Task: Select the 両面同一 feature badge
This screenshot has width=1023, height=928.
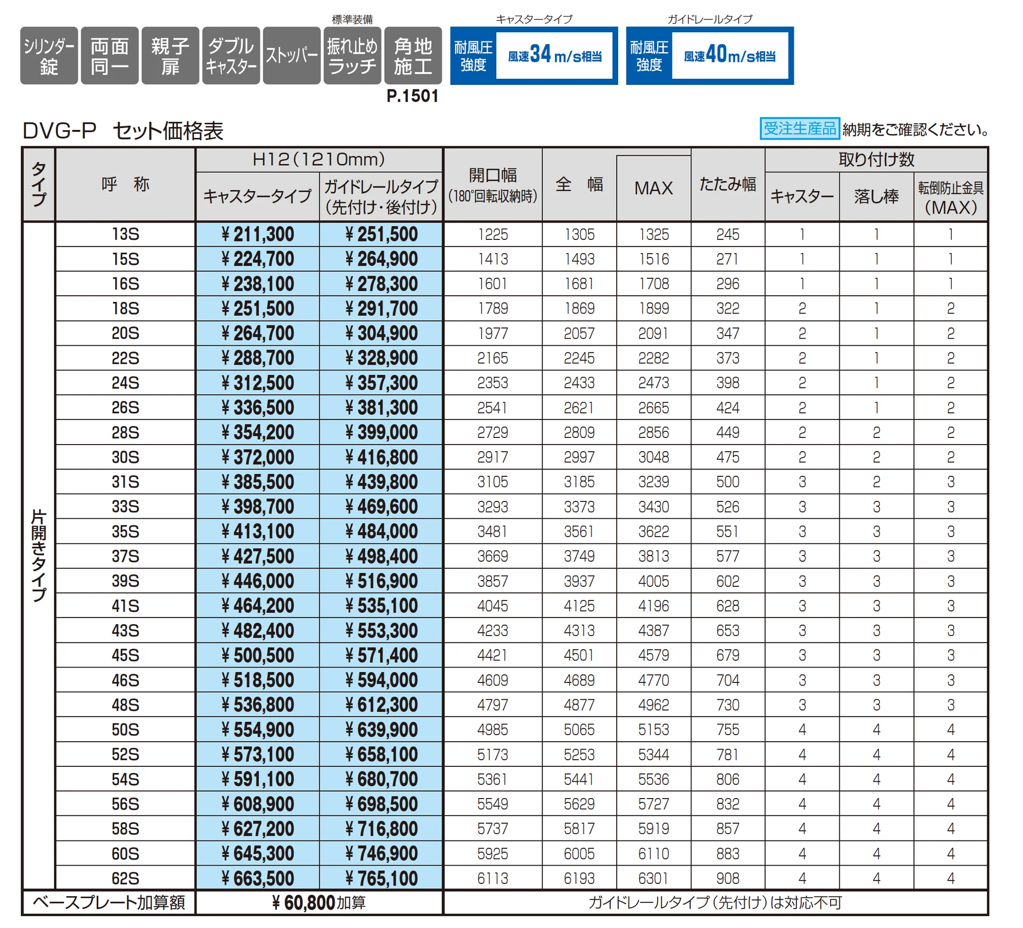Action: tap(110, 56)
